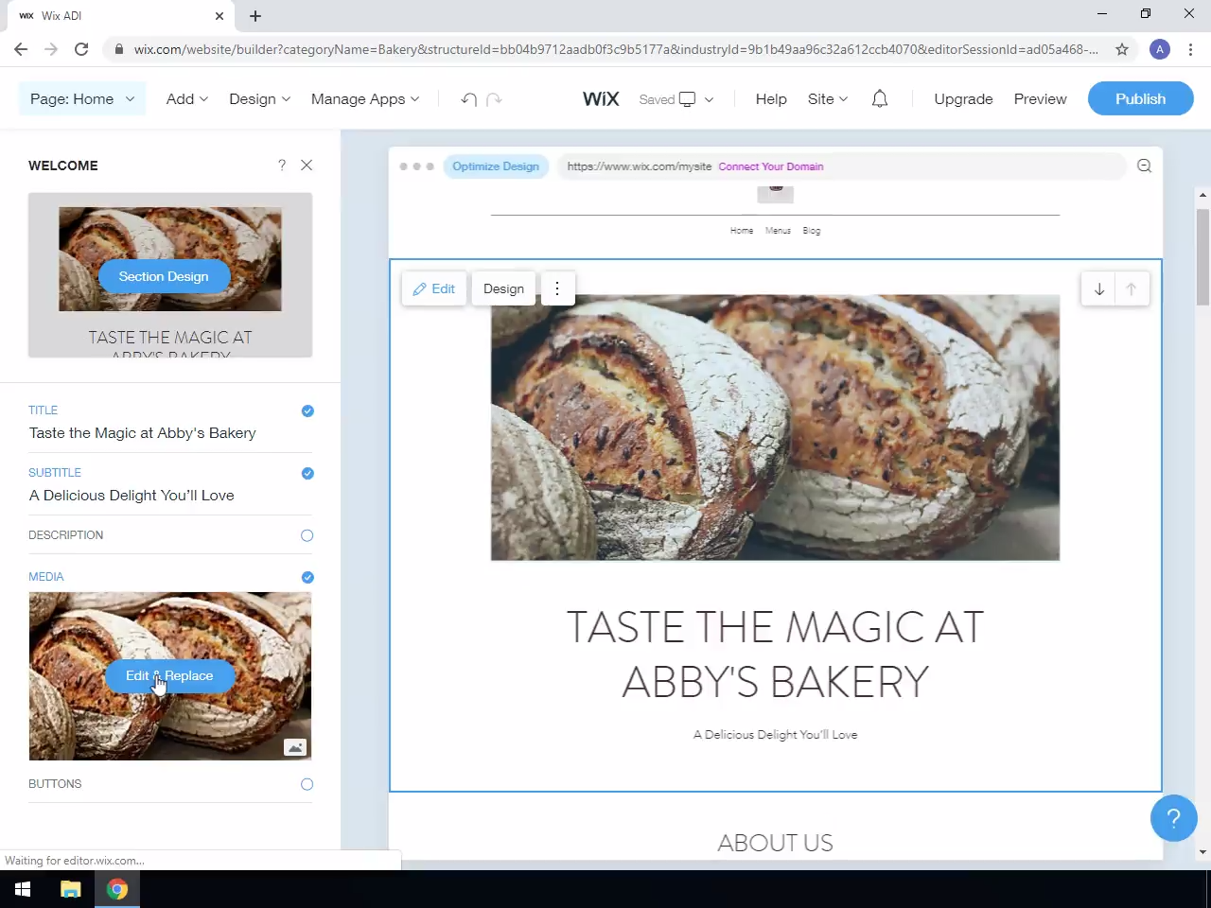Image resolution: width=1211 pixels, height=908 pixels.
Task: Click the Taste the Magic heading
Action: coord(775,654)
